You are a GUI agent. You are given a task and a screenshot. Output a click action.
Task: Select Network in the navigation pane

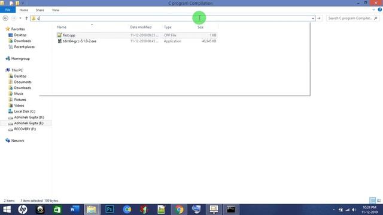[17, 141]
